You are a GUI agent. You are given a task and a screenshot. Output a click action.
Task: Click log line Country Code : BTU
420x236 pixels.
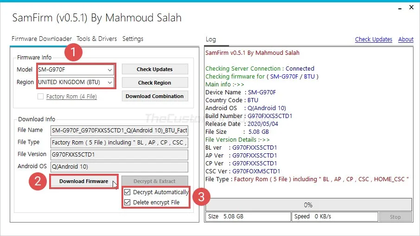232,100
